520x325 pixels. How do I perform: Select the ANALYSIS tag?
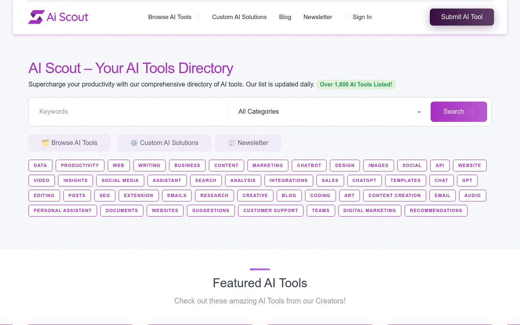(x=243, y=180)
